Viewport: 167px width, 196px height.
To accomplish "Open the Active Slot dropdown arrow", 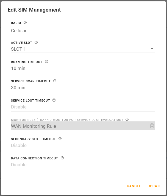I will (152, 49).
